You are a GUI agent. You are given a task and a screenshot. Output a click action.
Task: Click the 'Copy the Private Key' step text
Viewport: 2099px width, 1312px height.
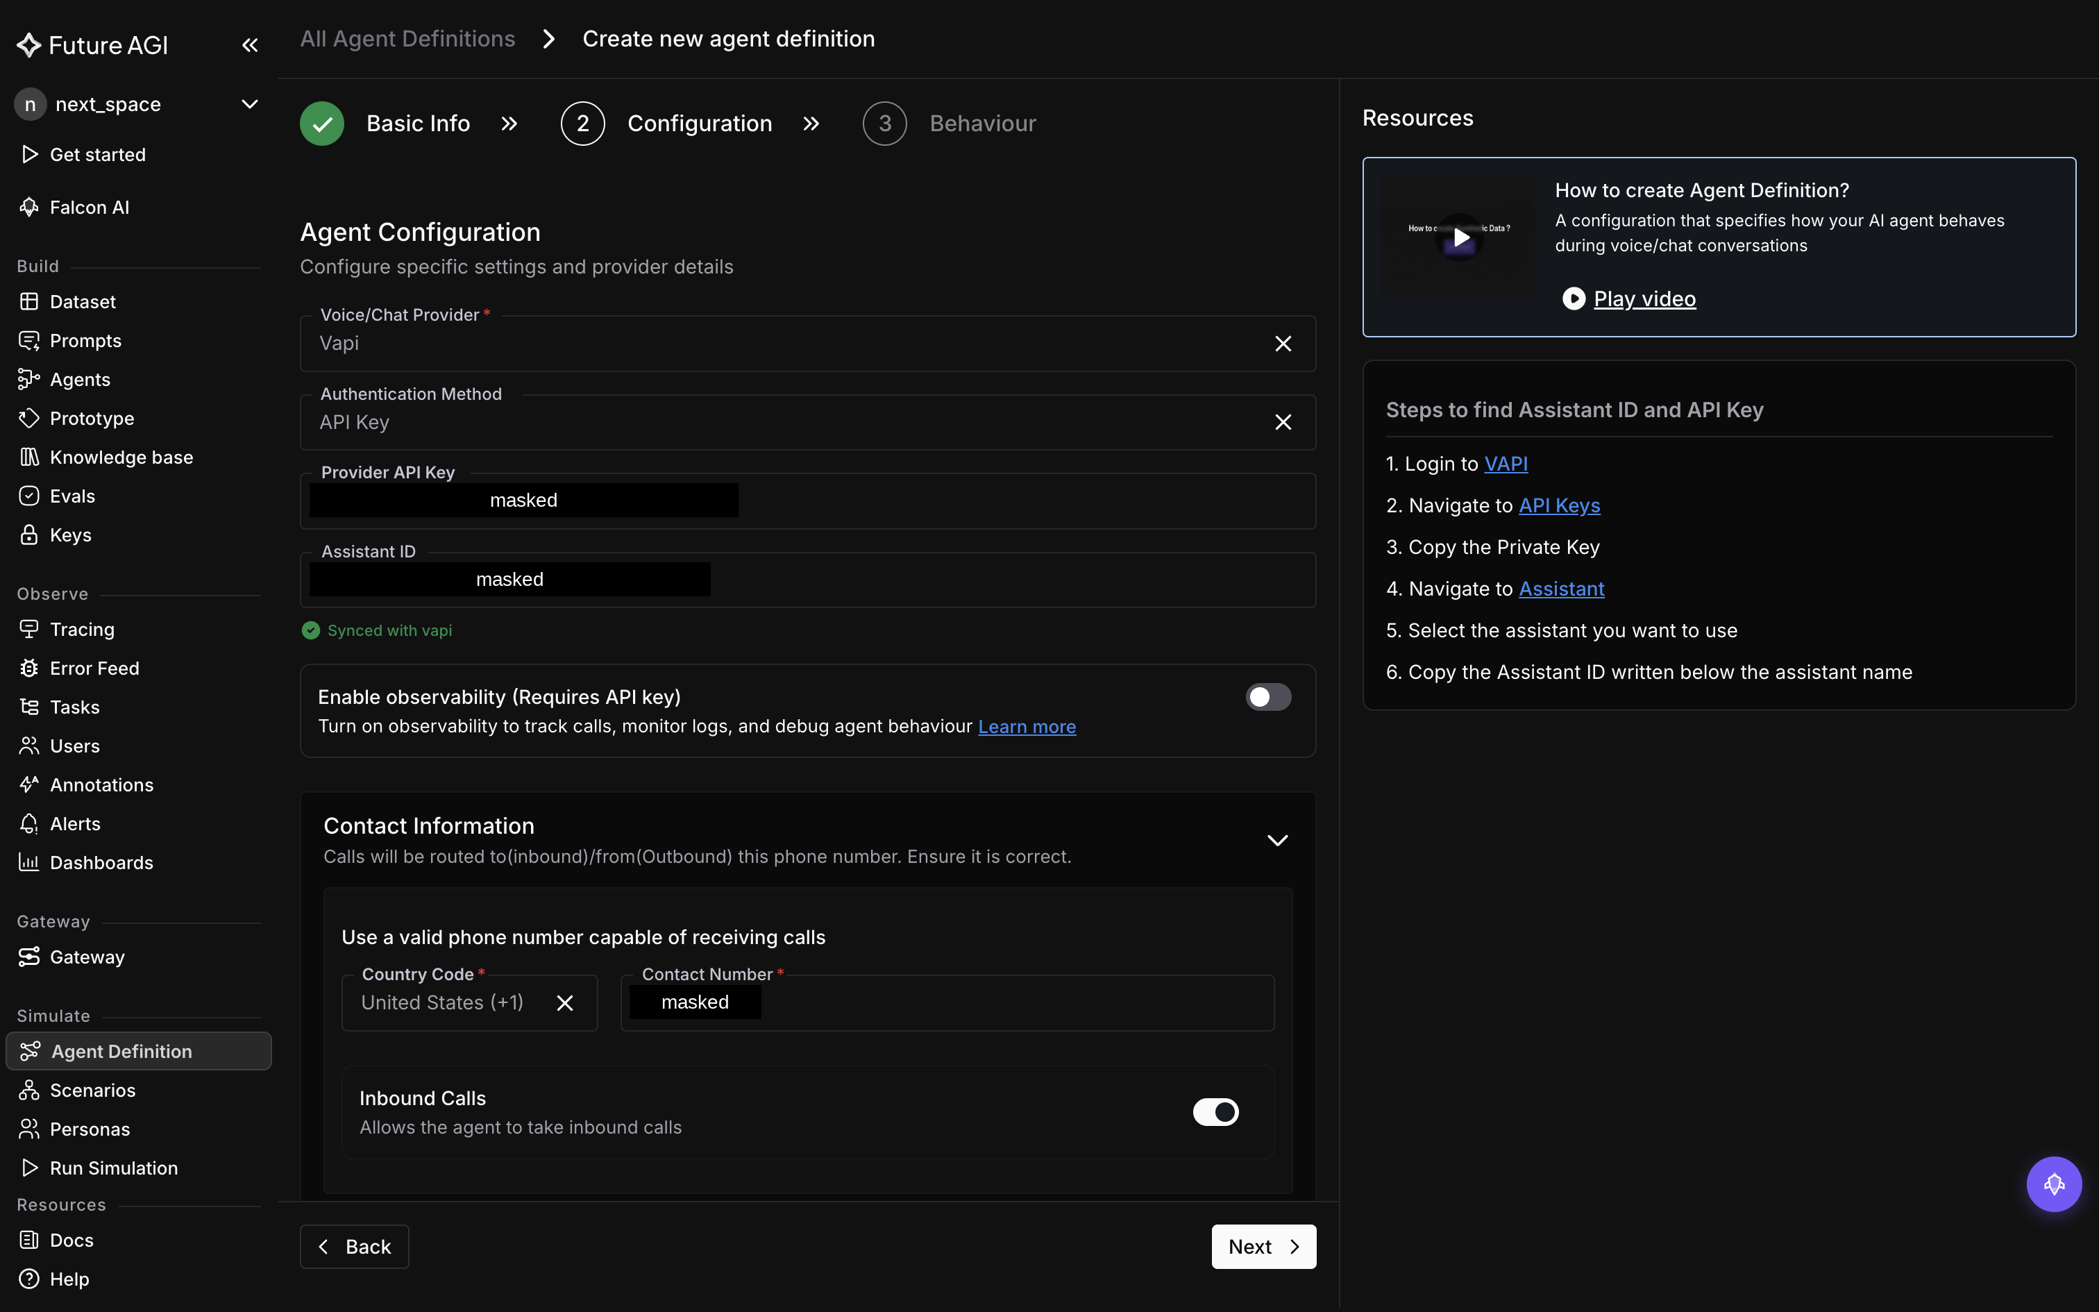click(x=1504, y=547)
